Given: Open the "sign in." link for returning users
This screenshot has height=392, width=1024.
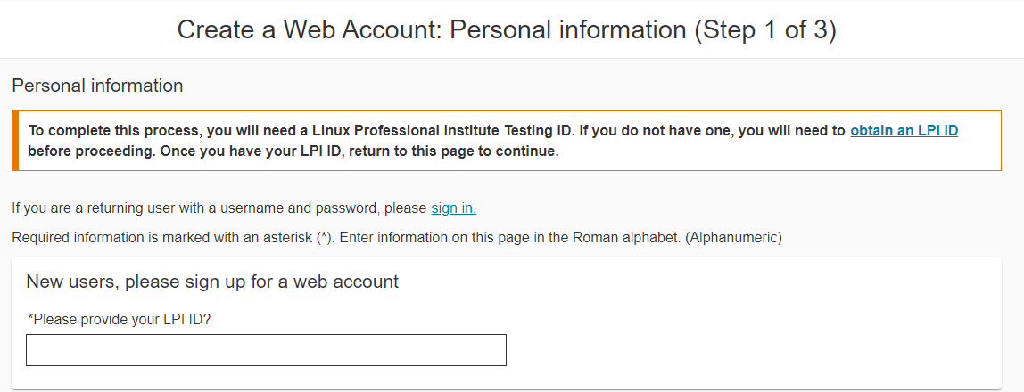Looking at the screenshot, I should click(x=453, y=208).
